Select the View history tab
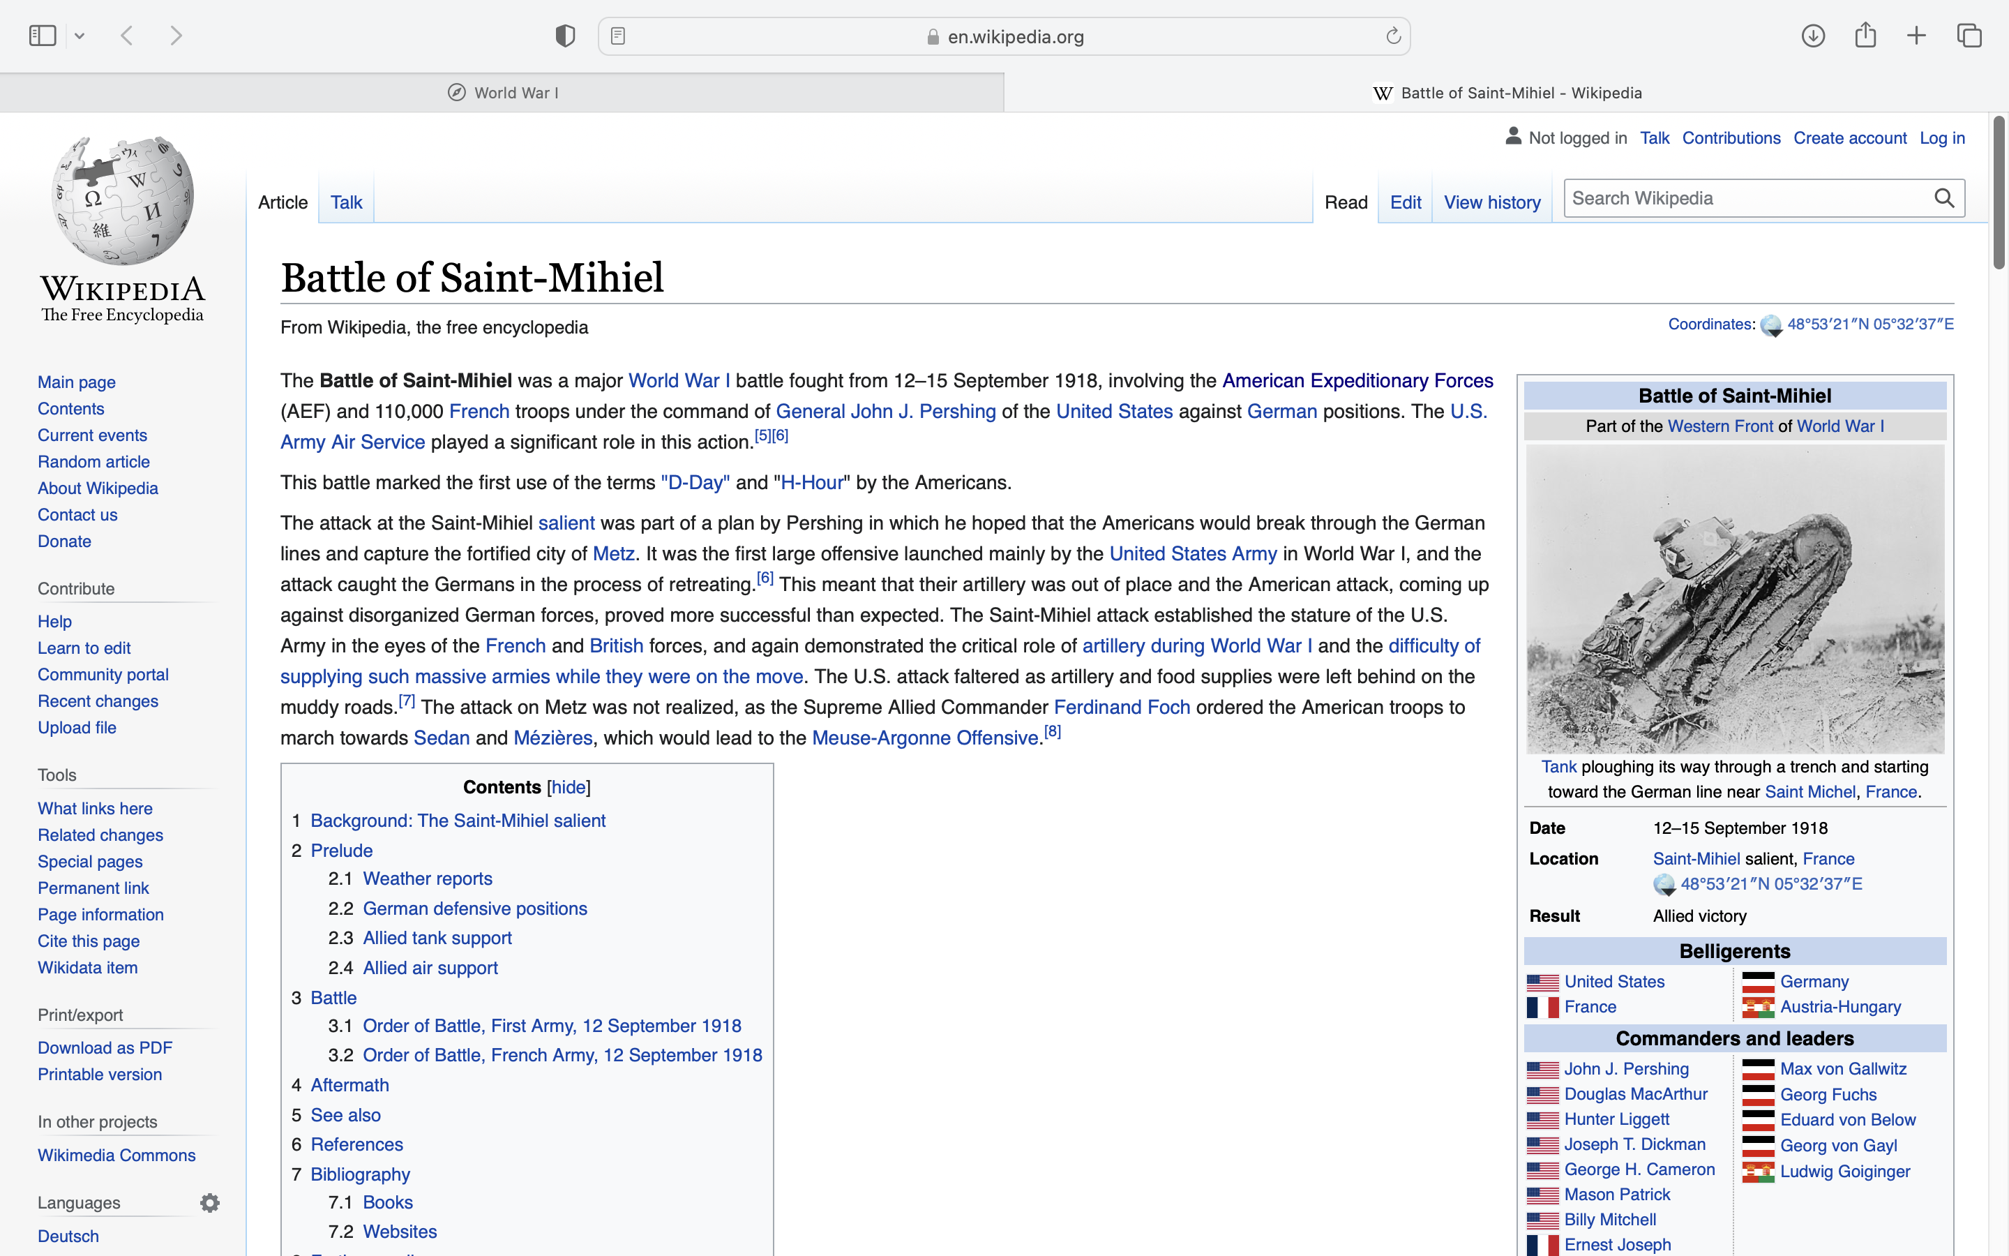This screenshot has height=1256, width=2009. click(1492, 202)
